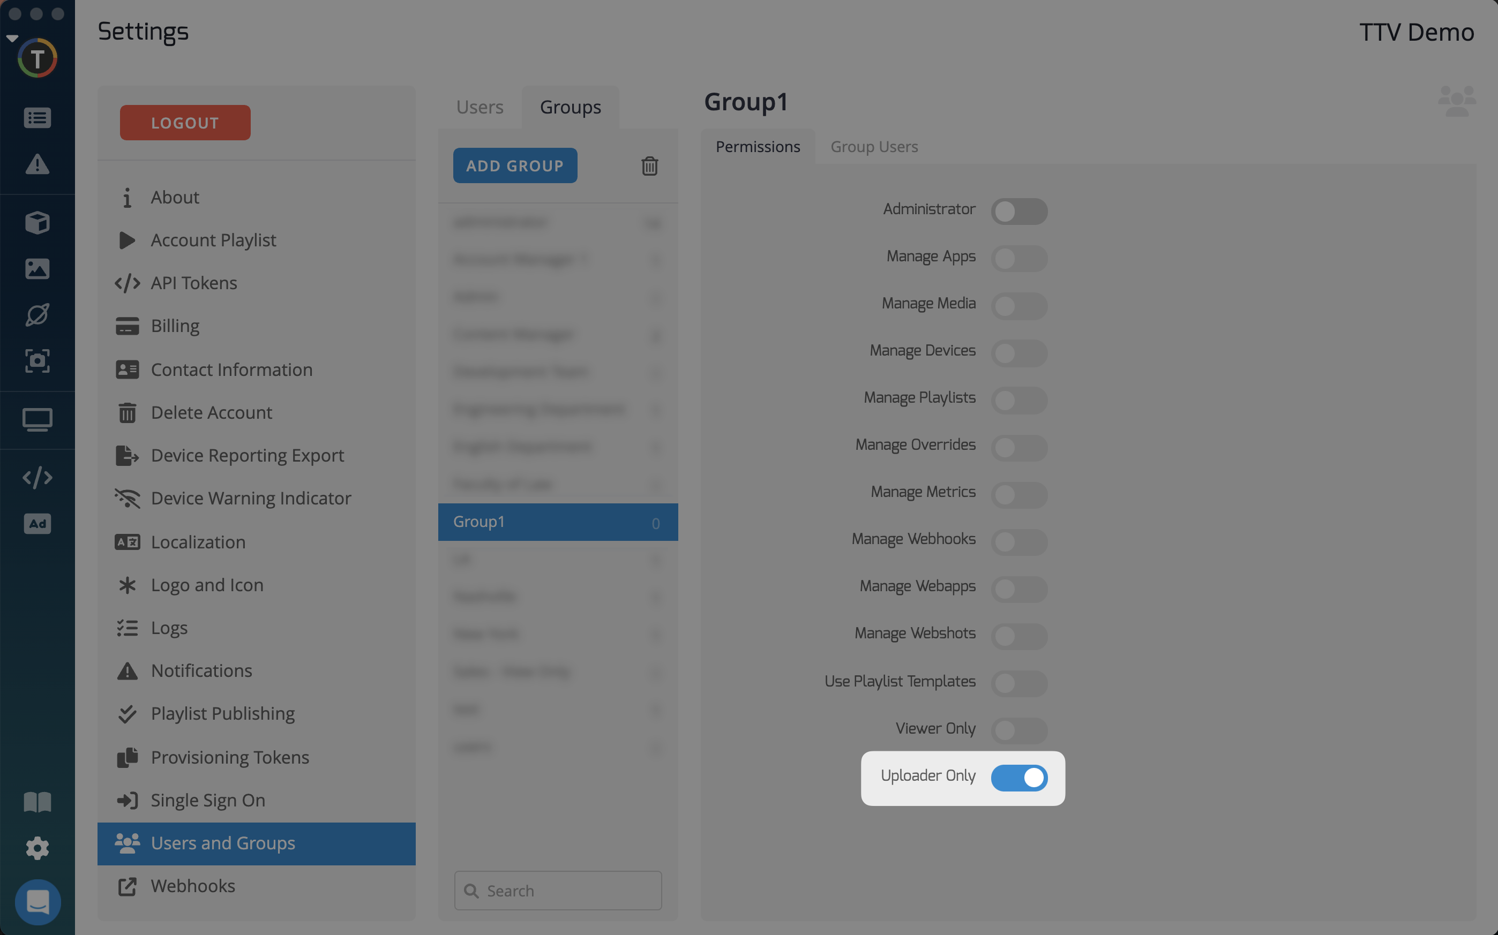Click the ADD GROUP button
1498x935 pixels.
pos(514,165)
